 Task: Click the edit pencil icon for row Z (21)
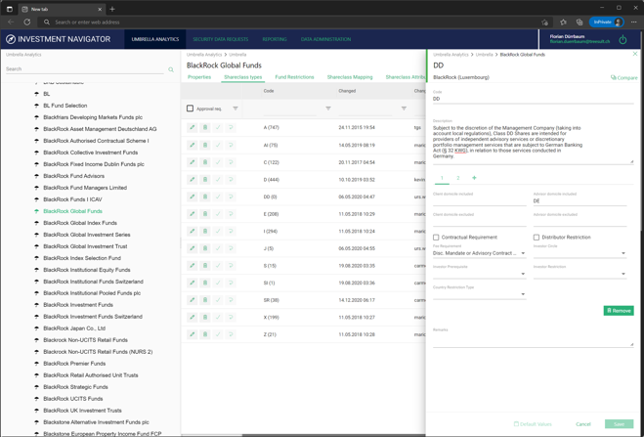192,334
